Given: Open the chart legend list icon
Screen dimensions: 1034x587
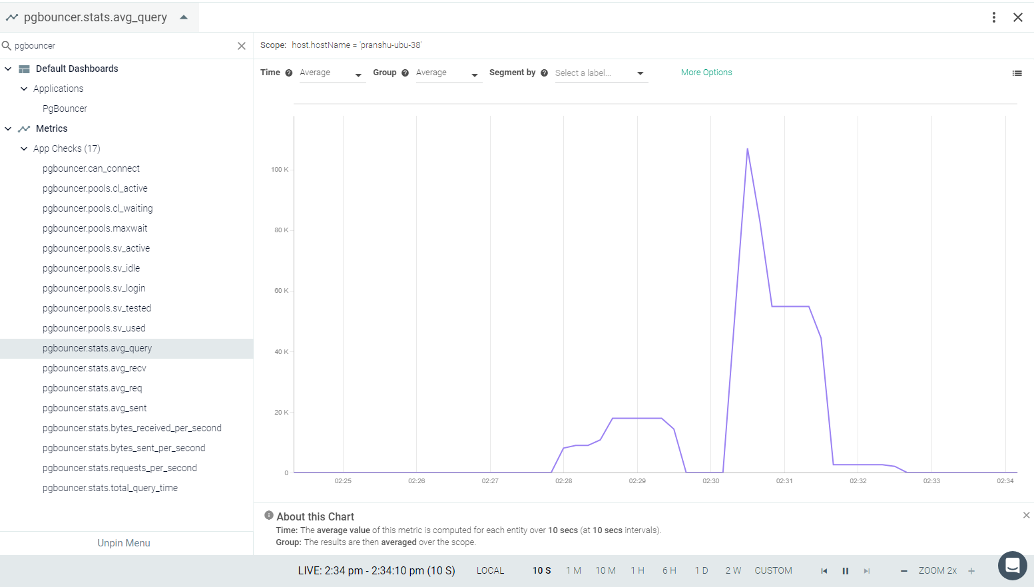Looking at the screenshot, I should pos(1017,73).
